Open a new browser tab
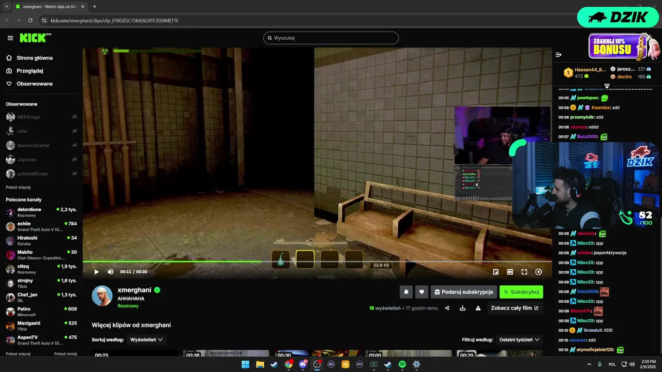Viewport: 662px width, 372px height. coord(94,7)
